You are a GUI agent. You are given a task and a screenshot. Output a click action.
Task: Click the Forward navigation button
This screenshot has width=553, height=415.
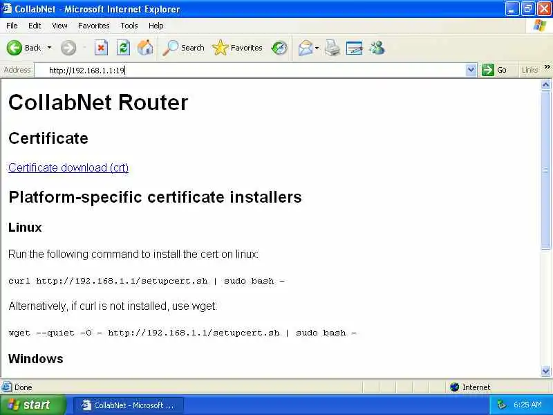tap(68, 48)
